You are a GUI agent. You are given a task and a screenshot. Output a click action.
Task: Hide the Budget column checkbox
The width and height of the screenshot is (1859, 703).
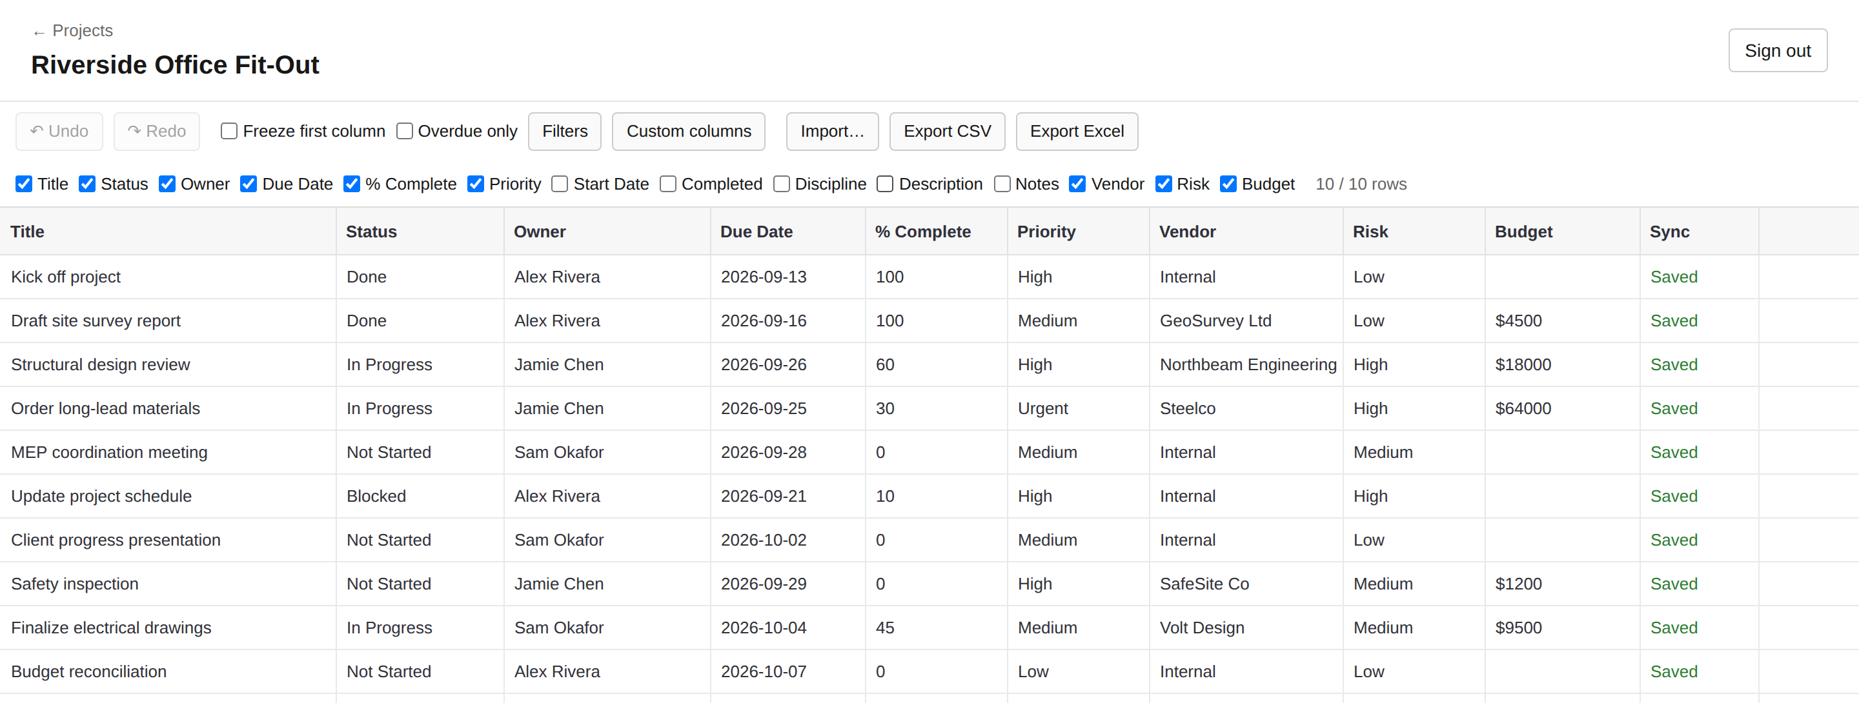(1228, 184)
